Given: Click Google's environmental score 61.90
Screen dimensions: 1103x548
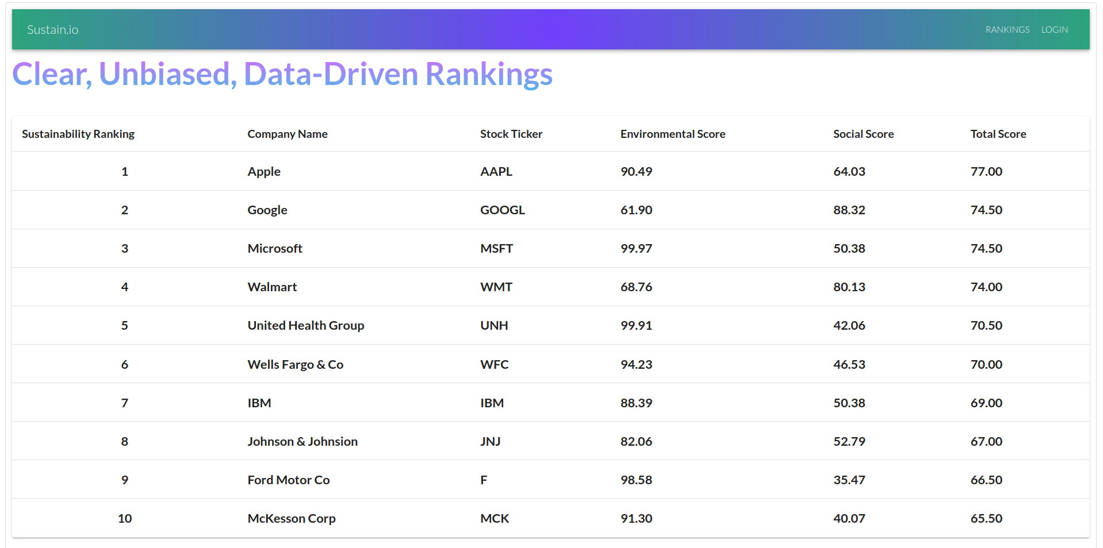Looking at the screenshot, I should coord(636,210).
